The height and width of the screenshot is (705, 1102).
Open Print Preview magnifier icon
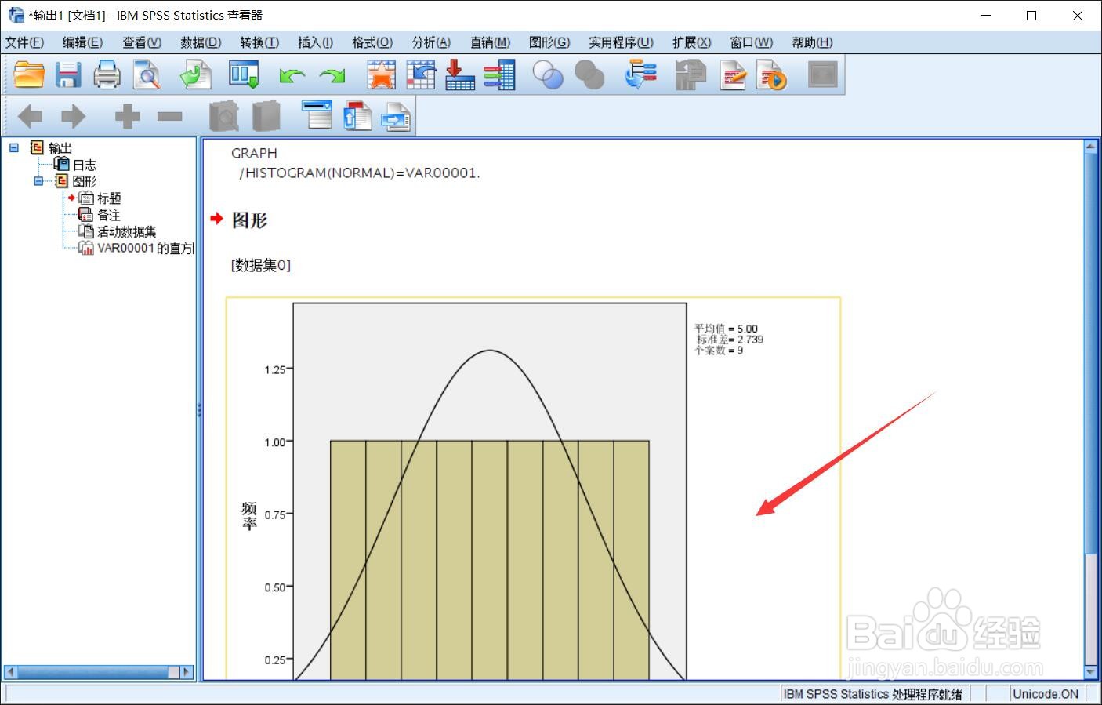click(146, 75)
